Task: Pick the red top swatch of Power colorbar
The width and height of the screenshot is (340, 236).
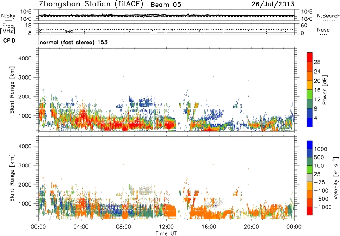Action: 310,57
